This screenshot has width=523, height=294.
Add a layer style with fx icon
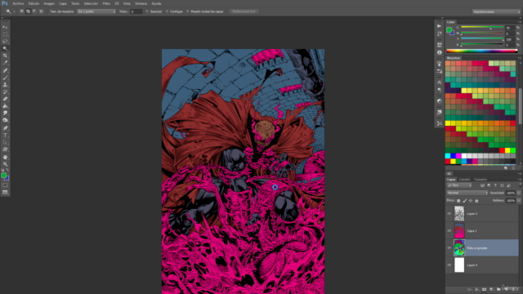coord(476,289)
